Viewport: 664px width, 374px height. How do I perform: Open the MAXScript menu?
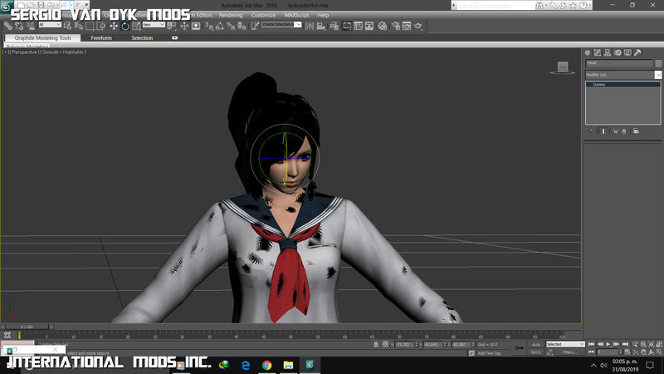[x=296, y=15]
